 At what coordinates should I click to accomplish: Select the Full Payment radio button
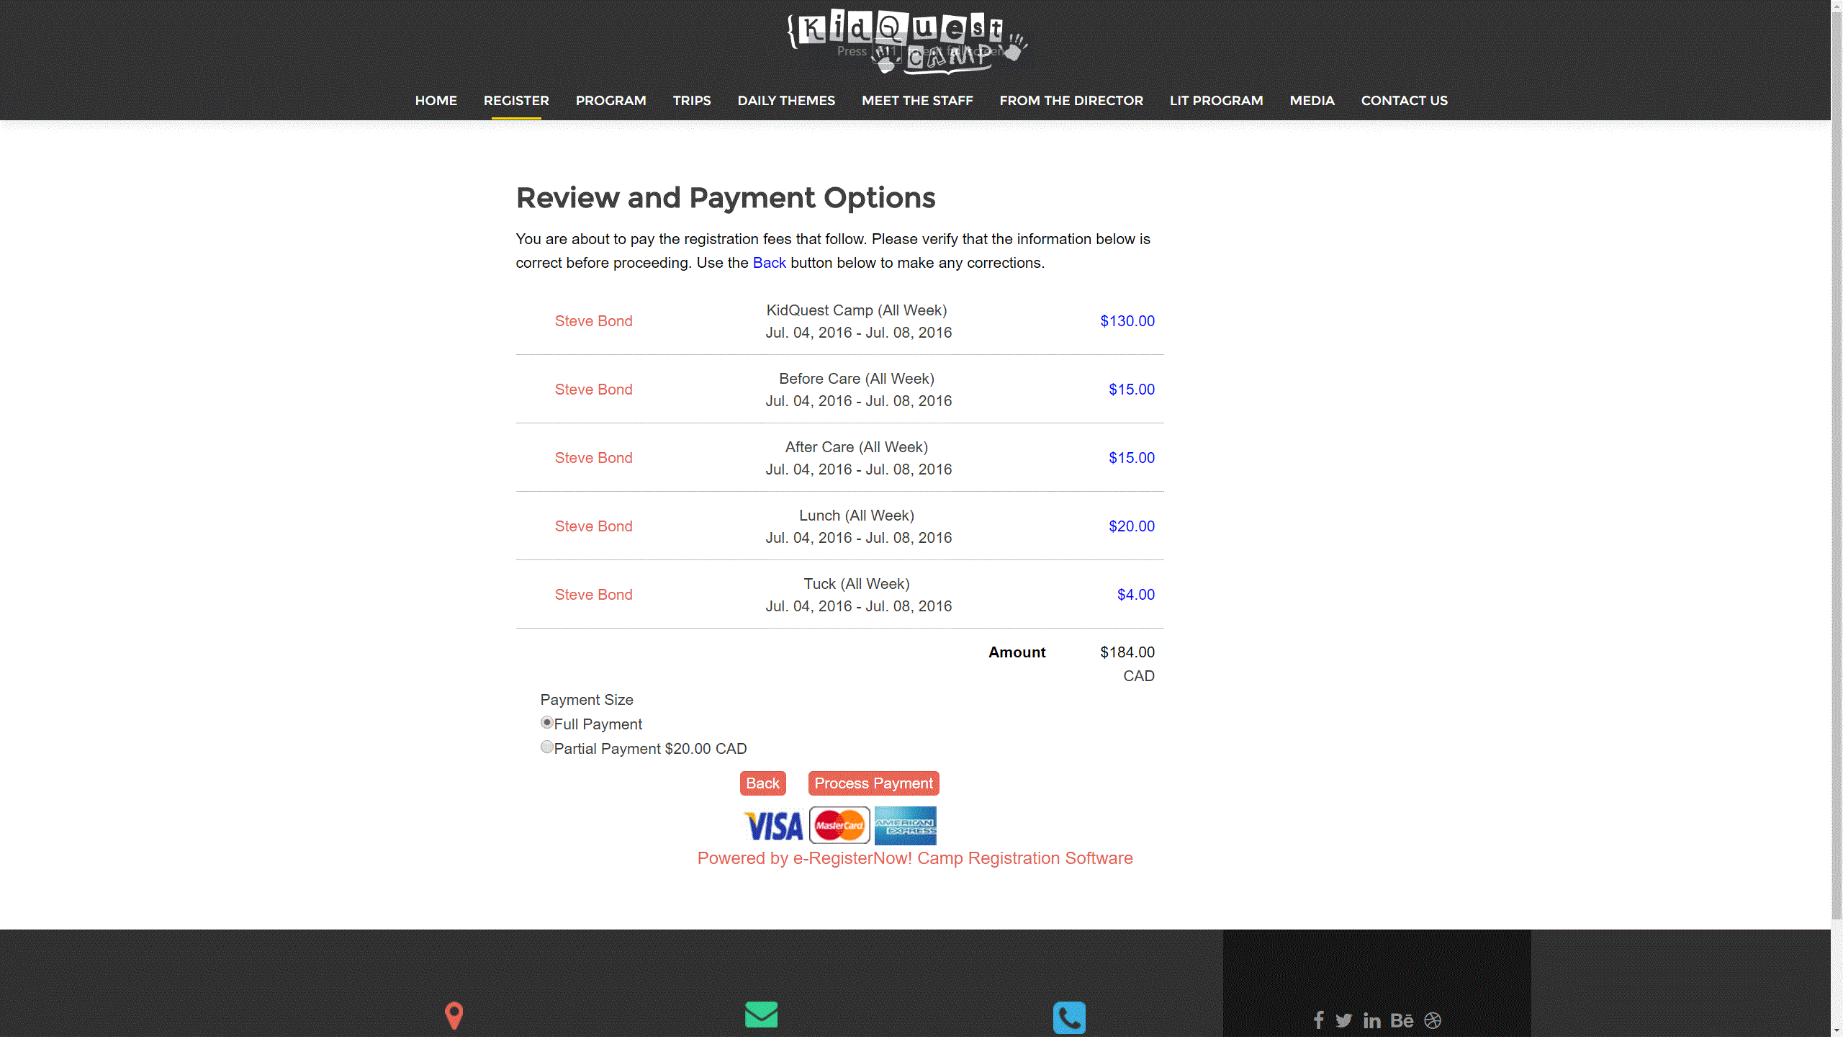pos(547,722)
